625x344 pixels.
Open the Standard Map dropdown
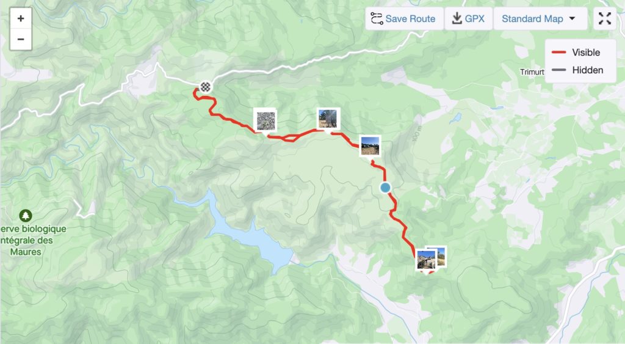[x=540, y=18]
